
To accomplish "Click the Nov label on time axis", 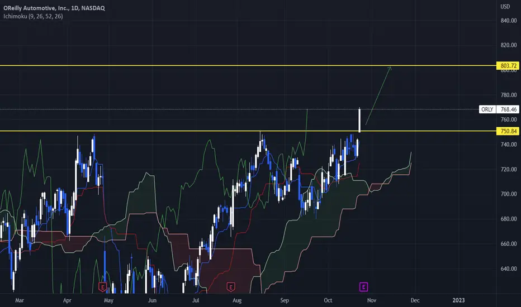I will coord(372,300).
